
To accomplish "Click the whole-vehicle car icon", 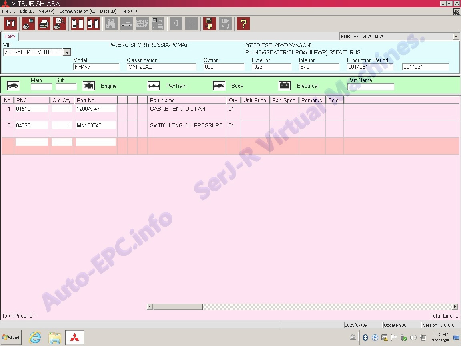I will point(13,86).
